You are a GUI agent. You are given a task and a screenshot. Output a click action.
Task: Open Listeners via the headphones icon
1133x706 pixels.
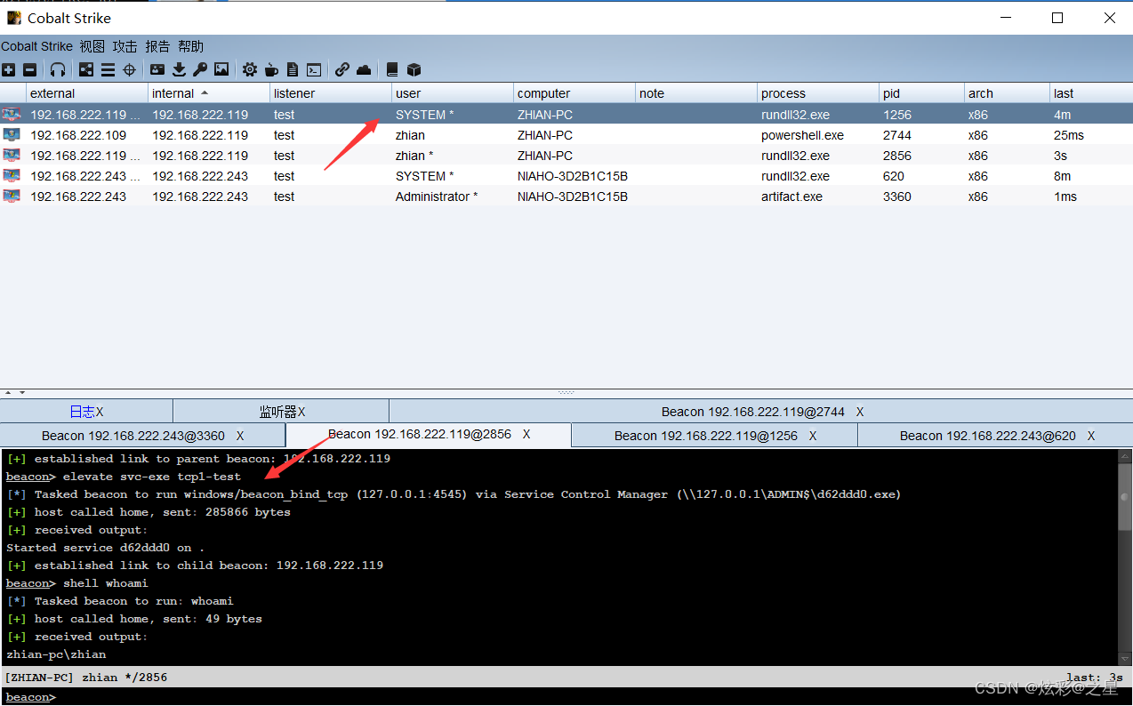58,69
